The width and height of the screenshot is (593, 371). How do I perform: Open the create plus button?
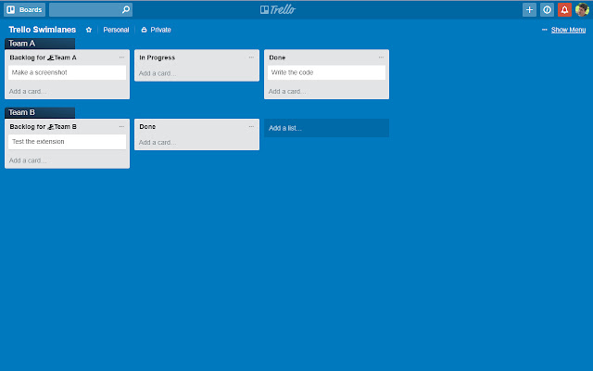pyautogui.click(x=529, y=10)
